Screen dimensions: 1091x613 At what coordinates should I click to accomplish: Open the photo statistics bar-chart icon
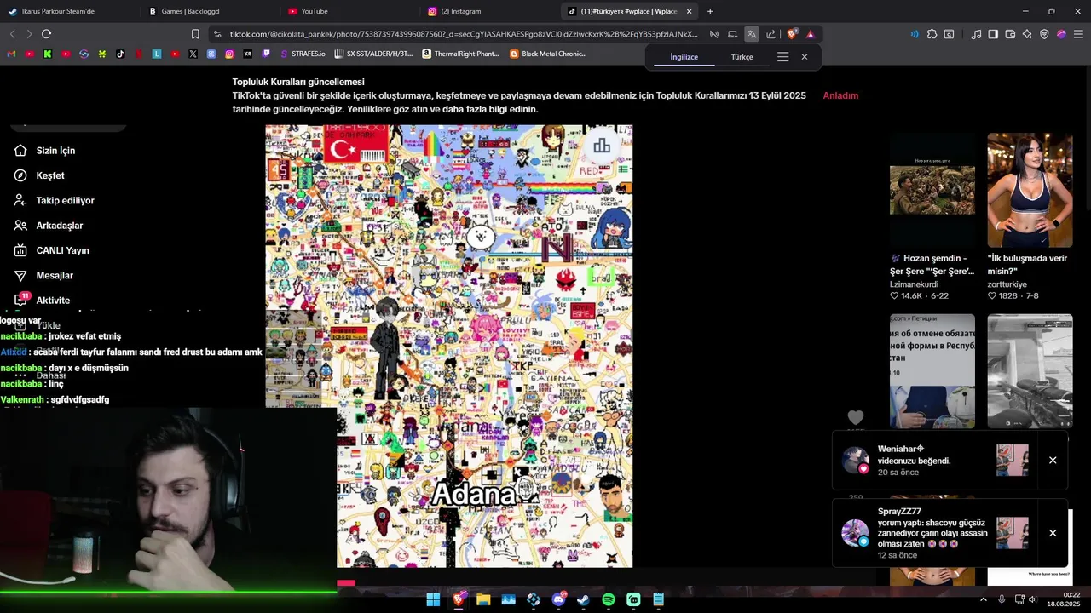pyautogui.click(x=602, y=146)
